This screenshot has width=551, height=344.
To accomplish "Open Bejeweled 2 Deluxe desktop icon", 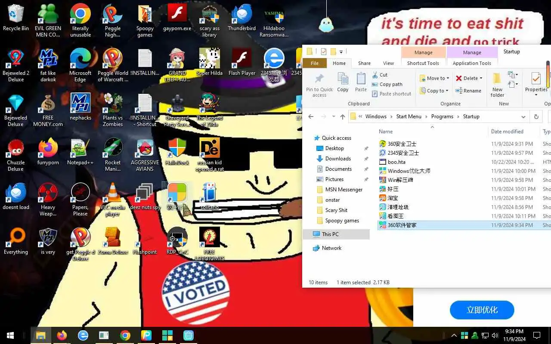I will [x=16, y=65].
